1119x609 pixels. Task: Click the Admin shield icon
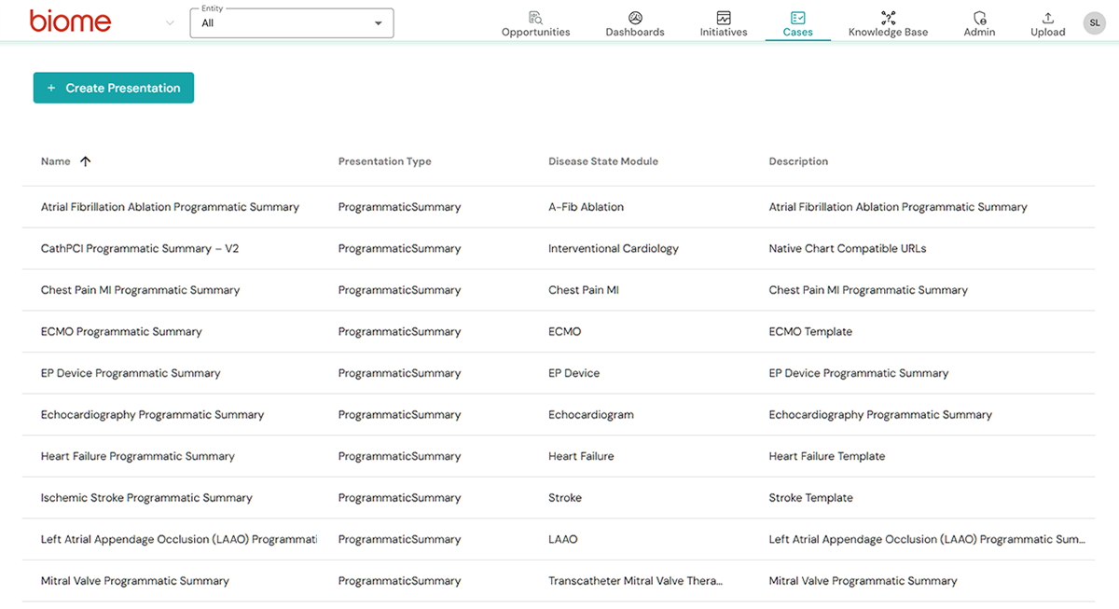click(979, 18)
